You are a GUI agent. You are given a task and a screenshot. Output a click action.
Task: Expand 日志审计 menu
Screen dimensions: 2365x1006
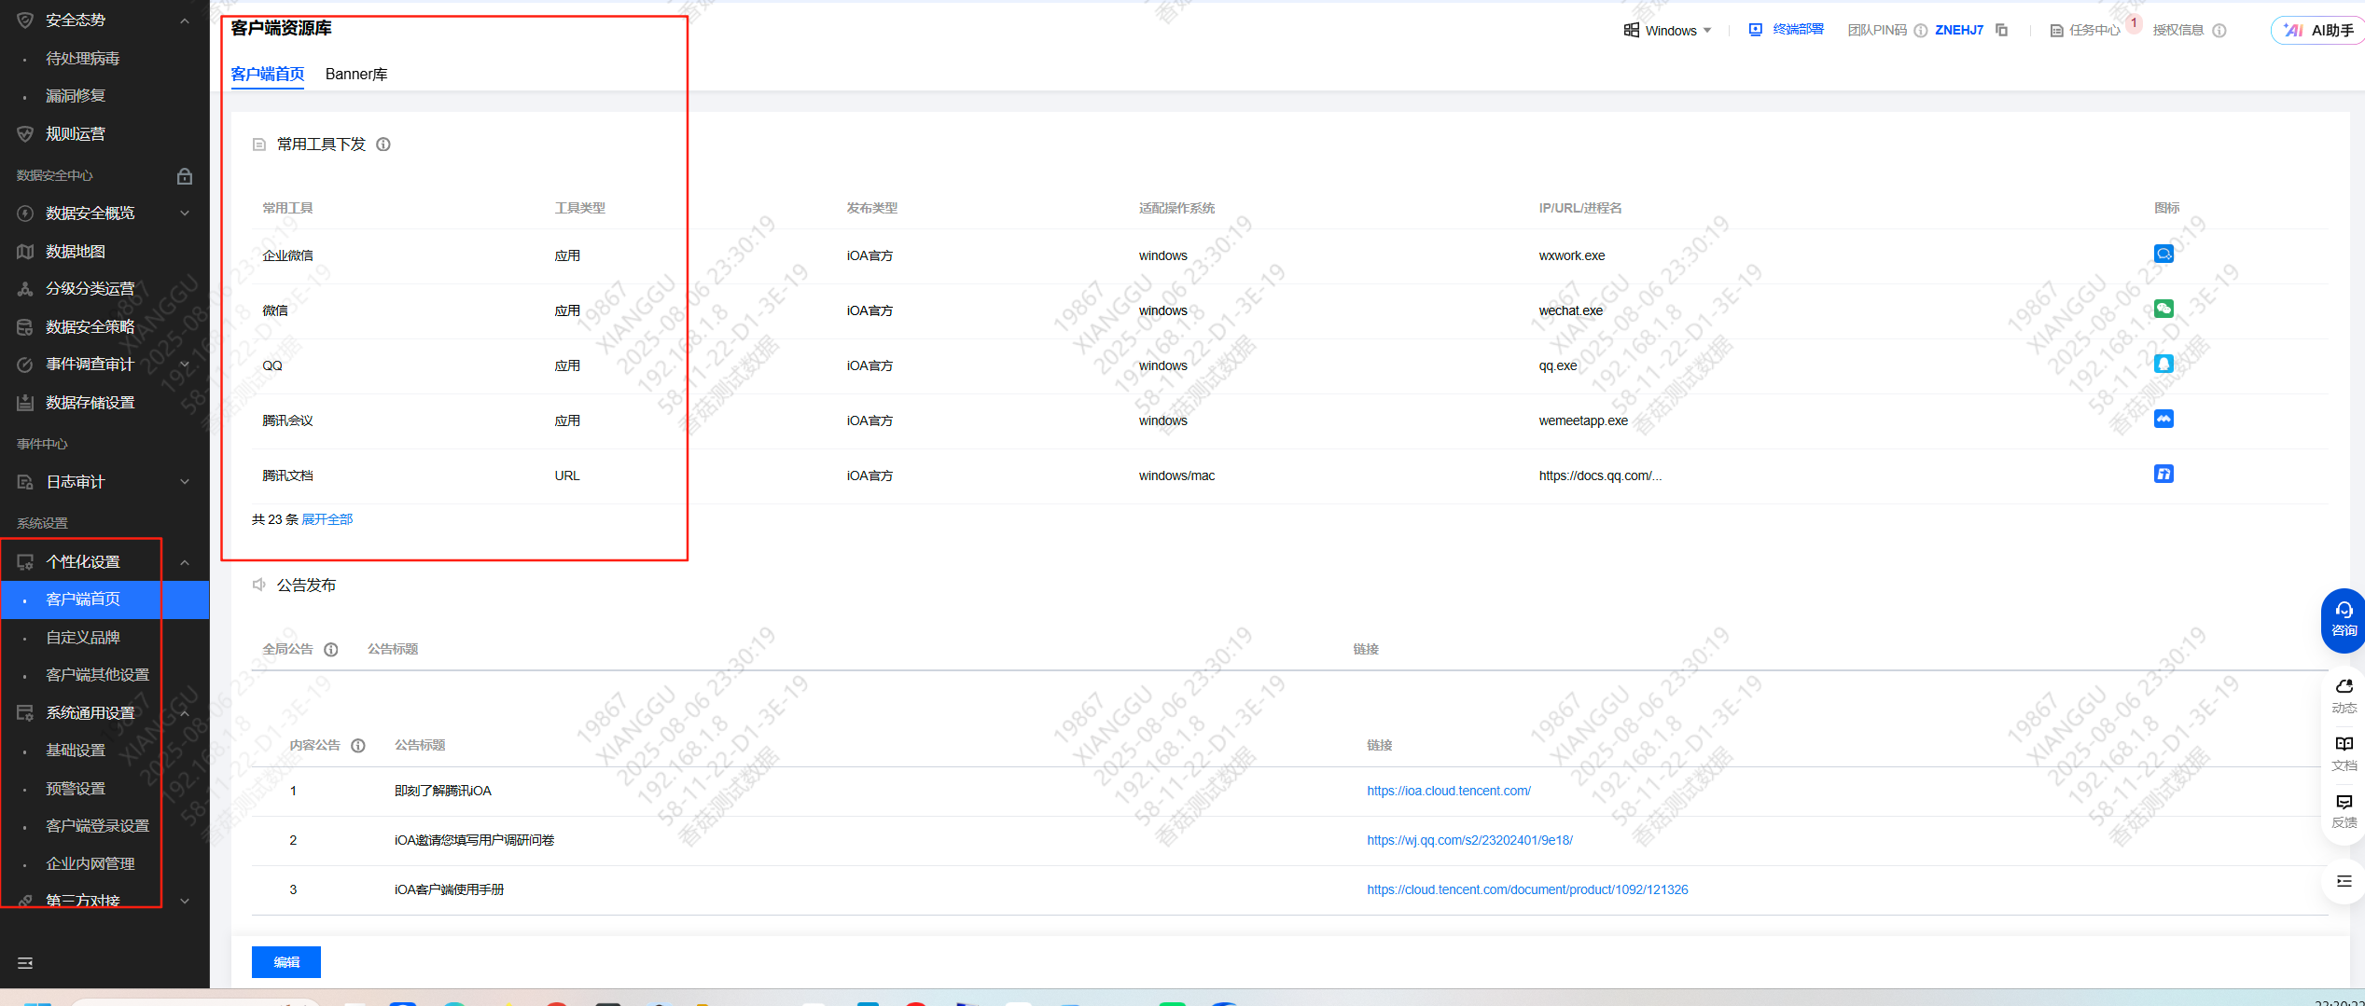click(185, 482)
